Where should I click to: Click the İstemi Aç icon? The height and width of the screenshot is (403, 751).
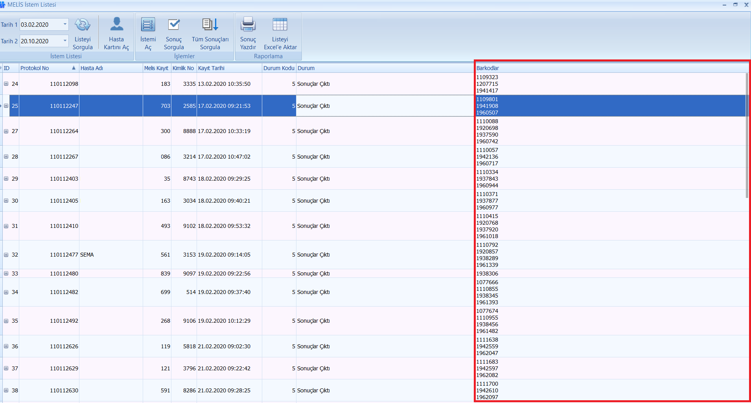coord(148,25)
